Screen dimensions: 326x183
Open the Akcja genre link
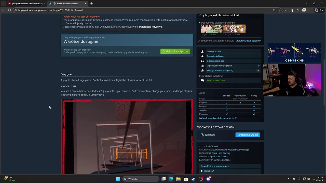coord(212,150)
